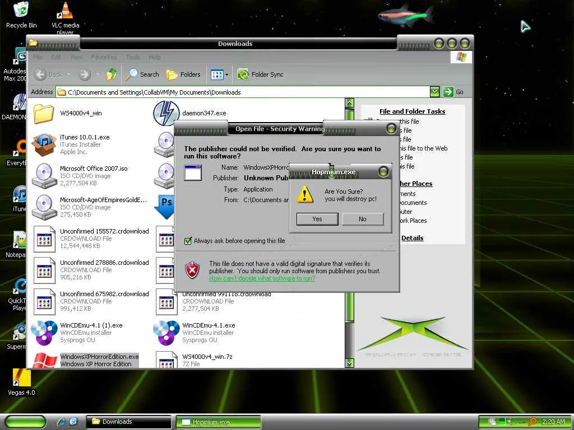Select the WS4000v4_win.7z file icon
The height and width of the screenshot is (430, 574).
point(166,360)
